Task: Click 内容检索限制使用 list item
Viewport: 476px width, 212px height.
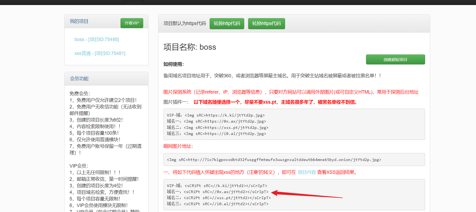Action: tap(95, 127)
